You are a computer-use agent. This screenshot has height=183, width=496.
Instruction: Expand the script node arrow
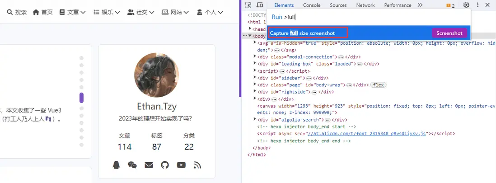click(255, 70)
